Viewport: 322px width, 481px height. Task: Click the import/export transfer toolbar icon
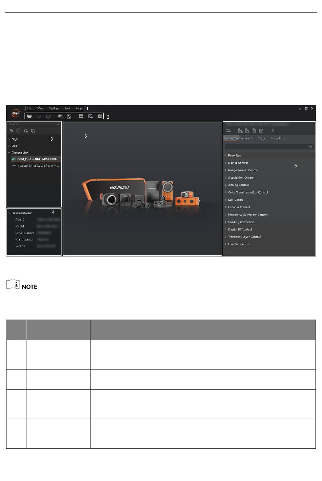tap(60, 116)
